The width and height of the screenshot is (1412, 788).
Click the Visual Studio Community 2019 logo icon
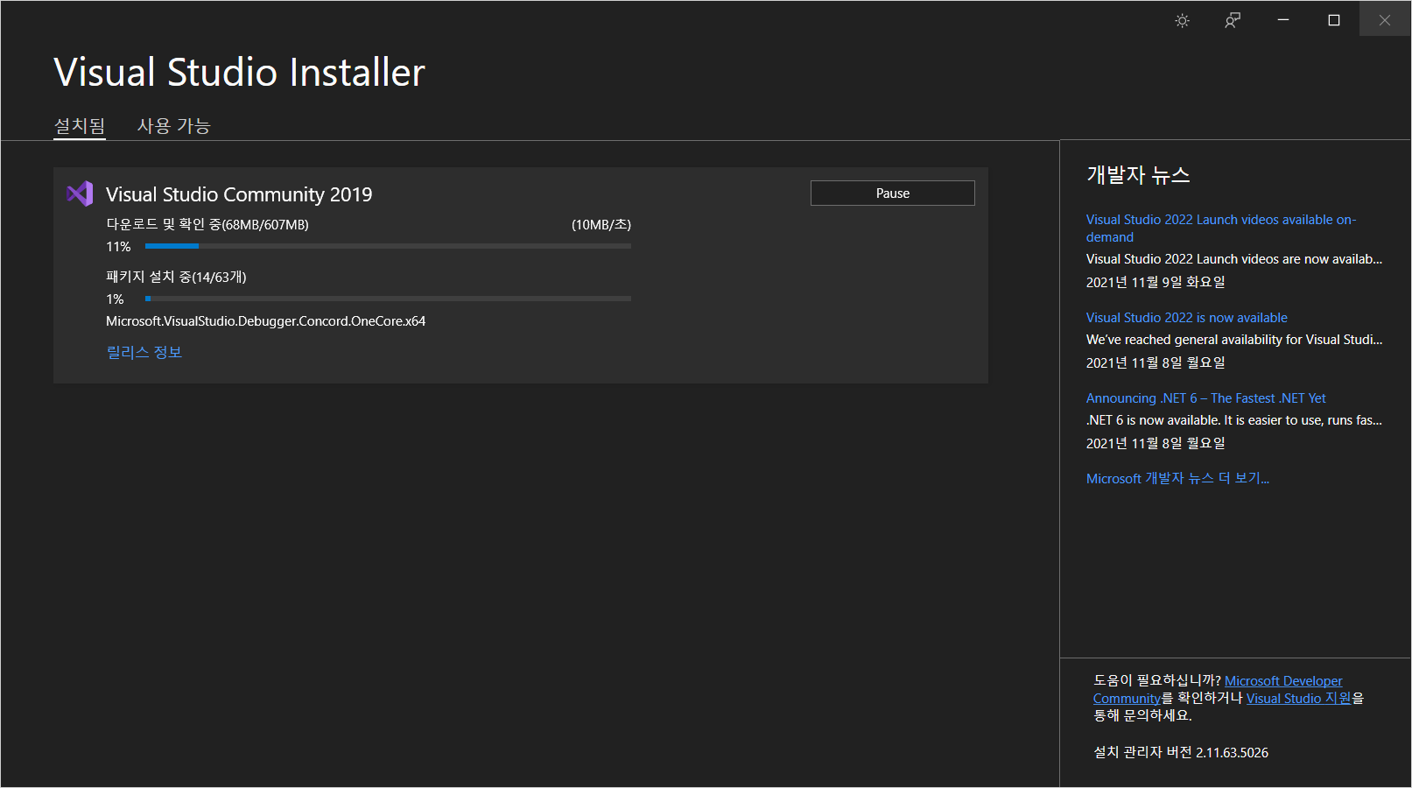[x=80, y=193]
